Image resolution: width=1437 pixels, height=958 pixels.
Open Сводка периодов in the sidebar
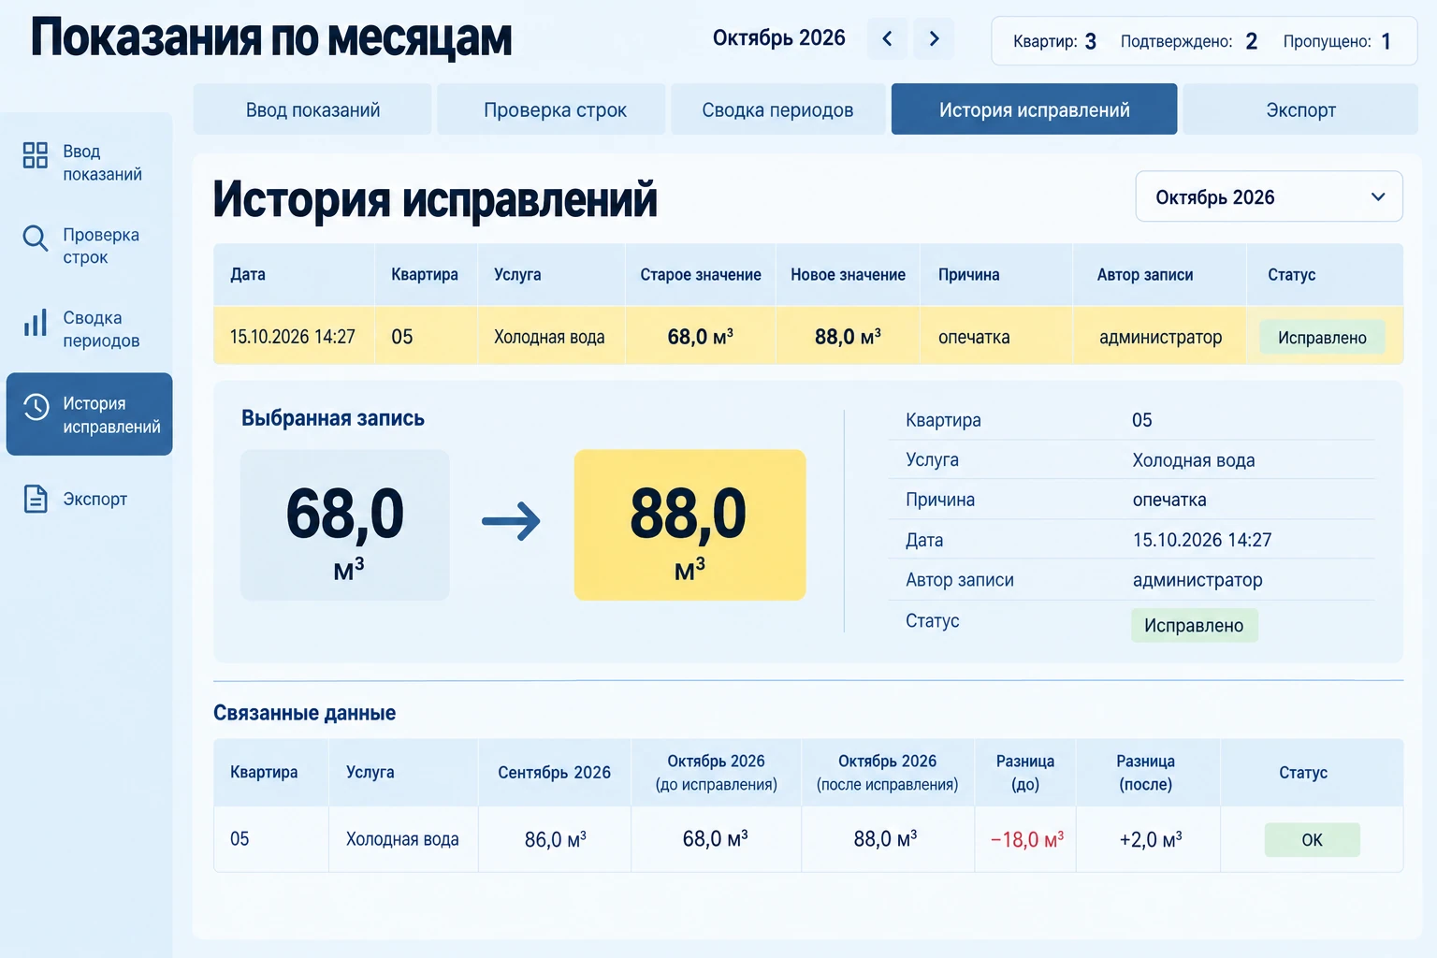click(89, 329)
